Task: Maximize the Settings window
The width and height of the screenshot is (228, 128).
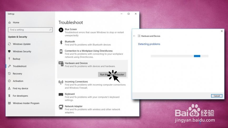Action: [128, 14]
